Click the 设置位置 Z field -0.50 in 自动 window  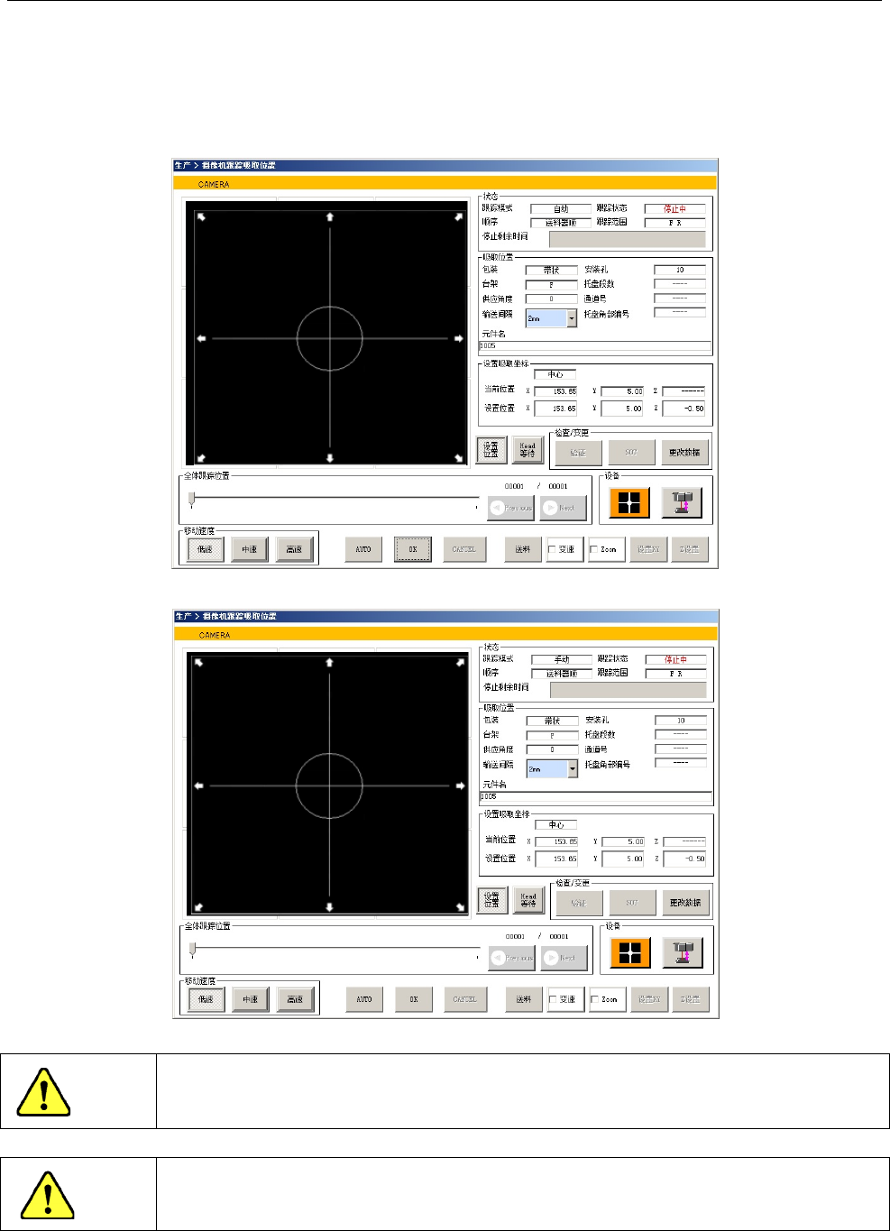click(684, 409)
